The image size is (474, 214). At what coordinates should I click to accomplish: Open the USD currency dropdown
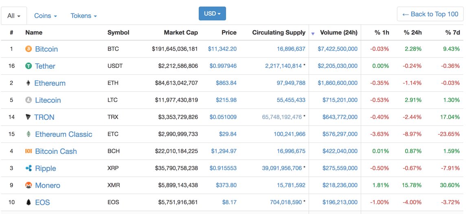point(212,13)
